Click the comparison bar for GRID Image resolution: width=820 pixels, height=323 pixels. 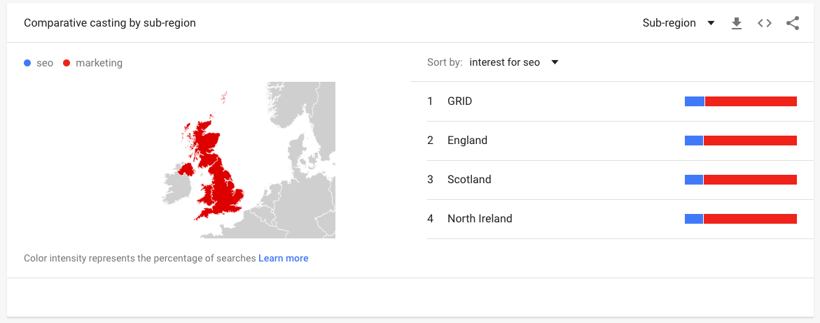point(740,101)
